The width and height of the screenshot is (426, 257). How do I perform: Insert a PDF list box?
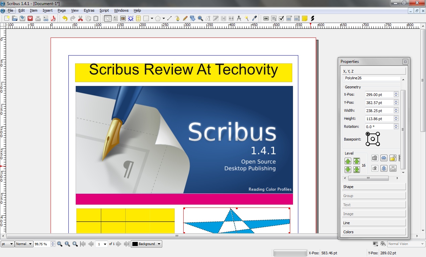pos(297,18)
